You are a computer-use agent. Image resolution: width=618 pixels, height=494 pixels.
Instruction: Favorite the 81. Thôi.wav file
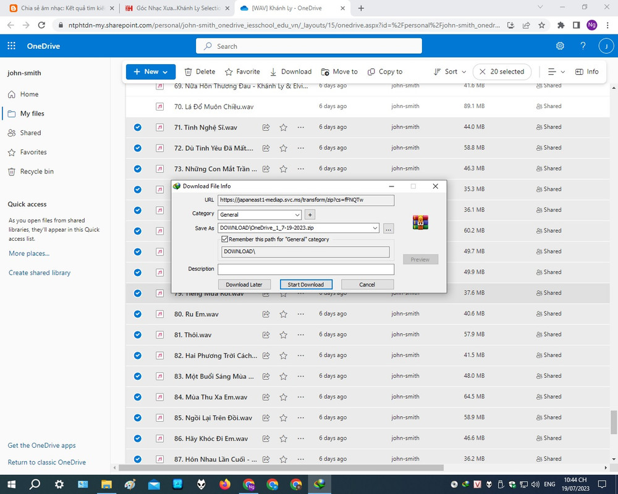pyautogui.click(x=284, y=335)
